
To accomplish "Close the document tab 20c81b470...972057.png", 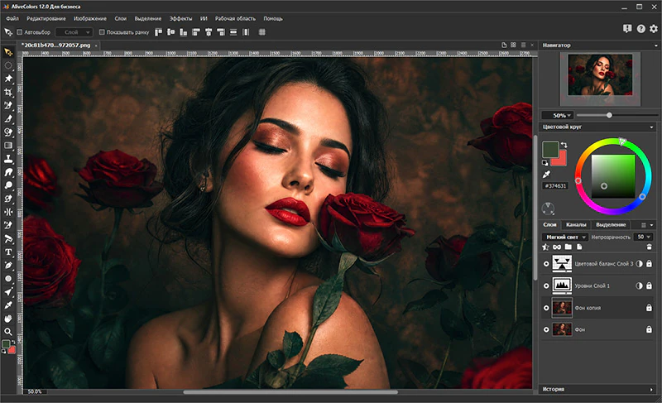I will pos(96,46).
